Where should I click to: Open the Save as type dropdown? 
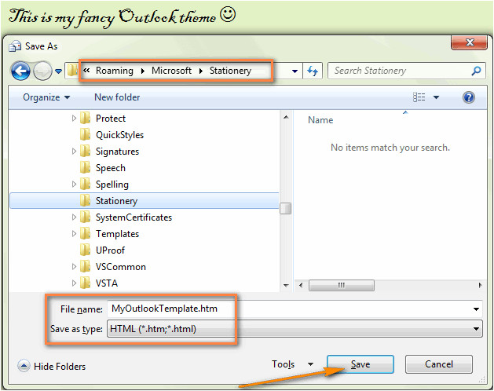point(475,329)
